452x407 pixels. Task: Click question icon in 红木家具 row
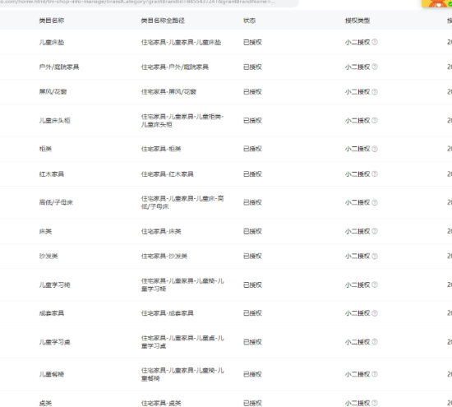point(375,174)
